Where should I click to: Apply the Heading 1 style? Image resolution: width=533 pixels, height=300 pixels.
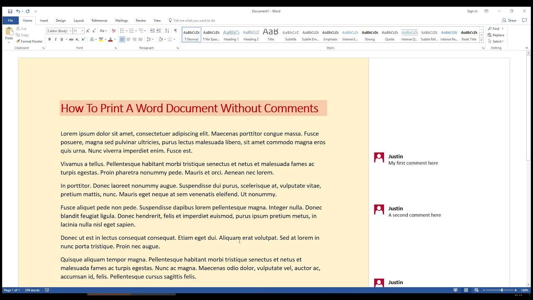[x=231, y=35]
